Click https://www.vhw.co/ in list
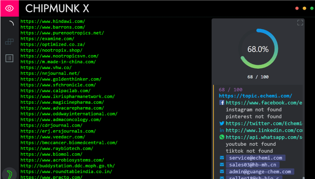Image resolution: width=315 pixels, height=179 pixels. tap(46, 68)
